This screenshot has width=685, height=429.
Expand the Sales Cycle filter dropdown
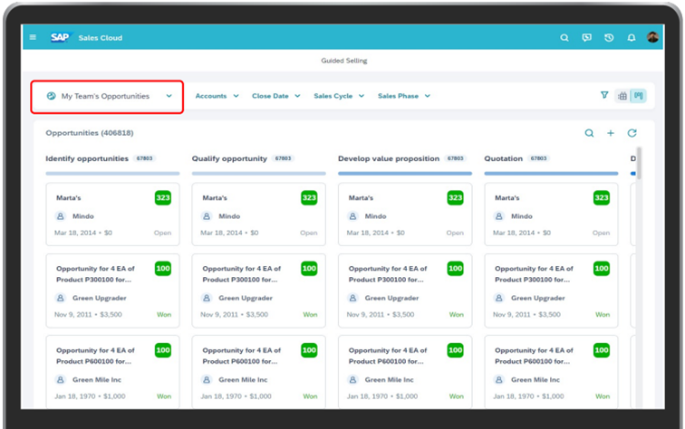tap(338, 96)
